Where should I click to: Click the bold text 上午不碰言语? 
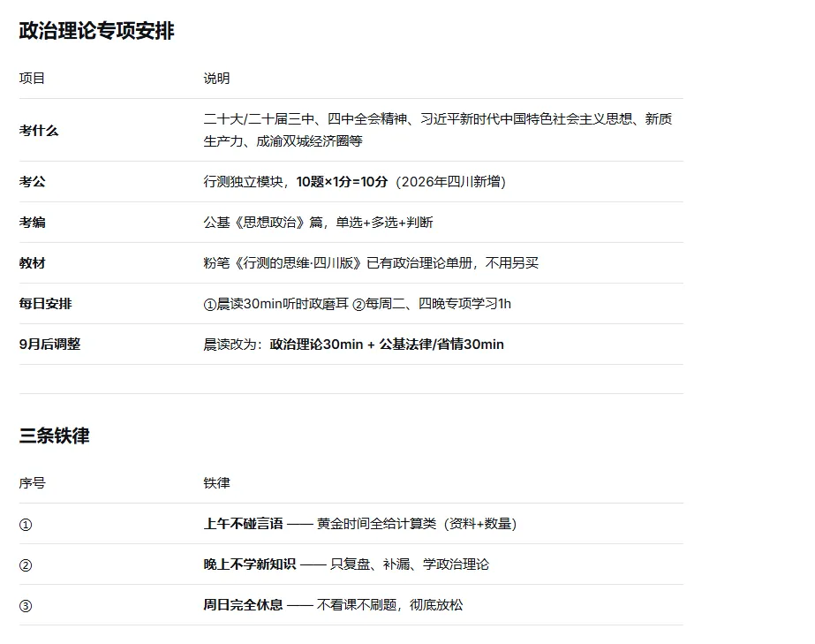point(243,523)
